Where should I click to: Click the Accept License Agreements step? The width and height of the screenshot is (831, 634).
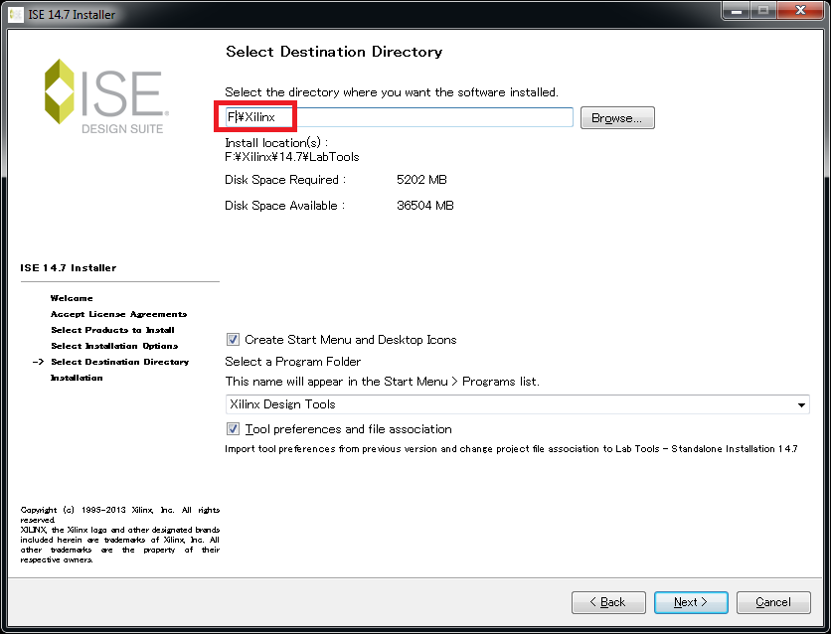(x=118, y=314)
